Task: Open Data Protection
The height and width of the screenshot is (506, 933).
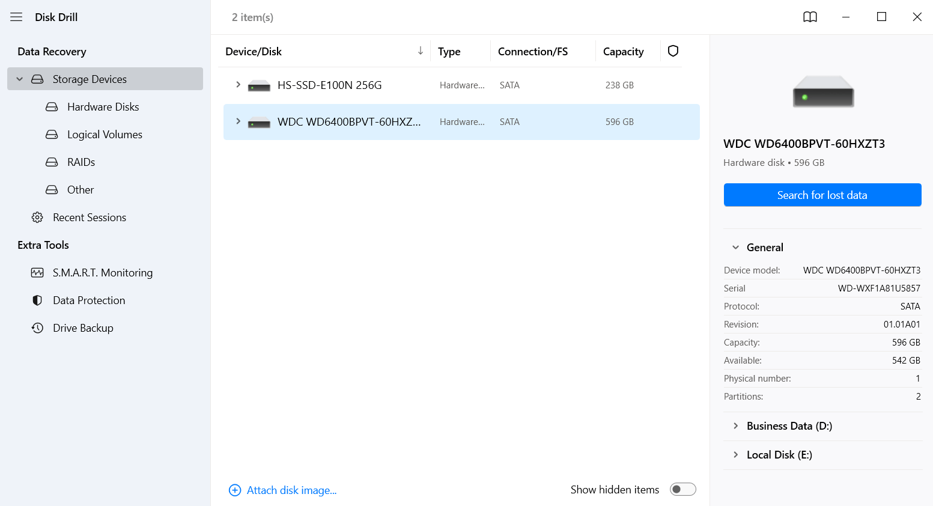Action: [x=89, y=300]
